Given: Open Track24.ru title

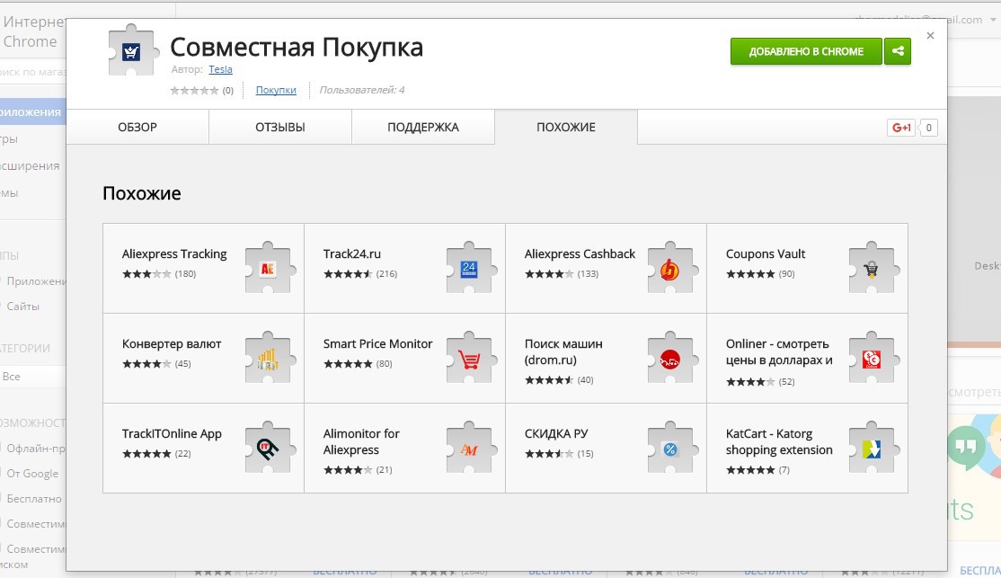Looking at the screenshot, I should tap(351, 253).
